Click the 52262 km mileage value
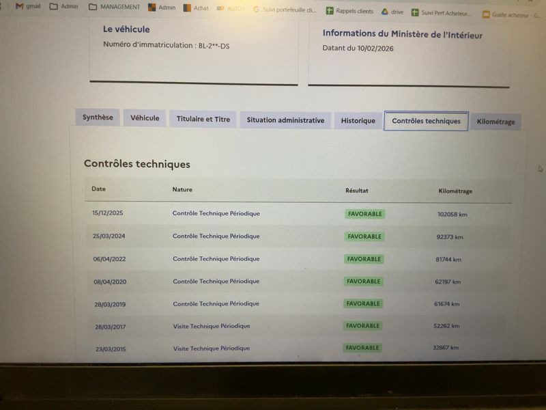The image size is (546, 410). tap(446, 326)
